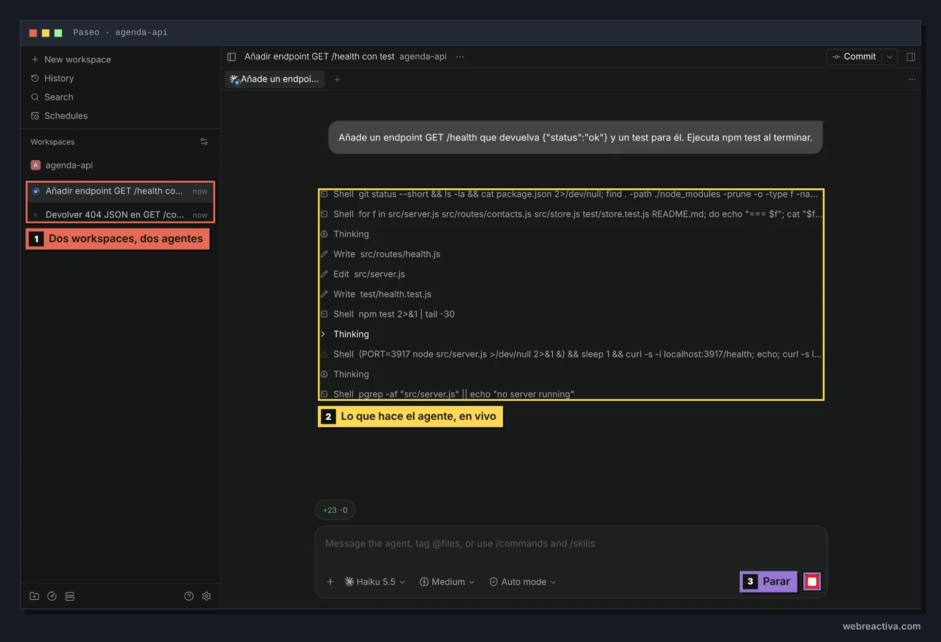Click the Commit button
Image resolution: width=941 pixels, height=642 pixels.
pos(854,57)
